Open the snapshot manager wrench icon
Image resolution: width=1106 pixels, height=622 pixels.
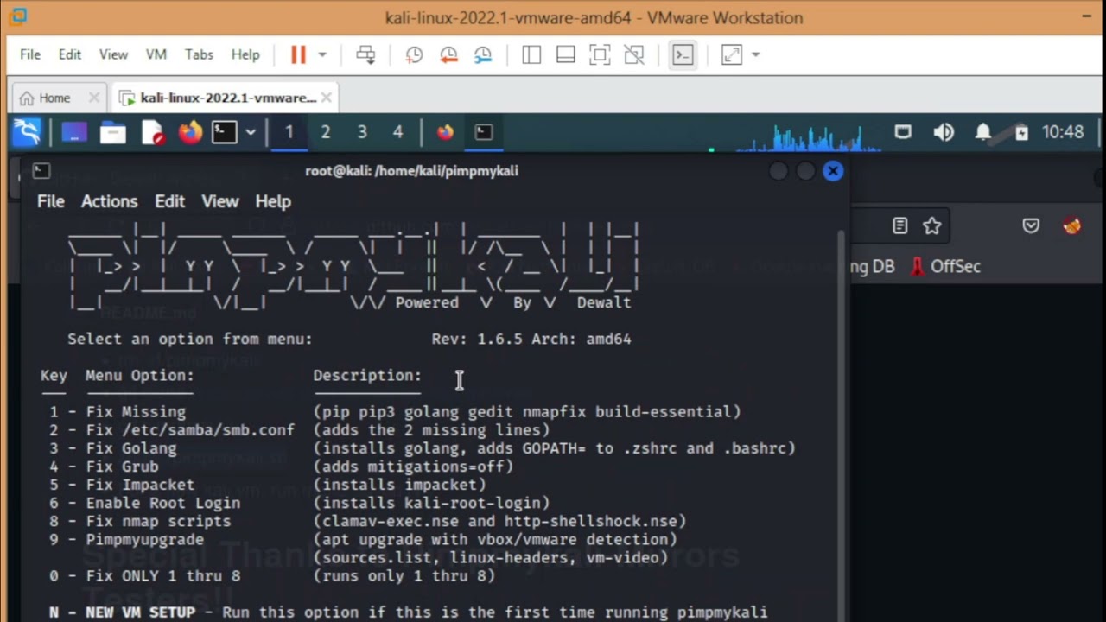483,54
